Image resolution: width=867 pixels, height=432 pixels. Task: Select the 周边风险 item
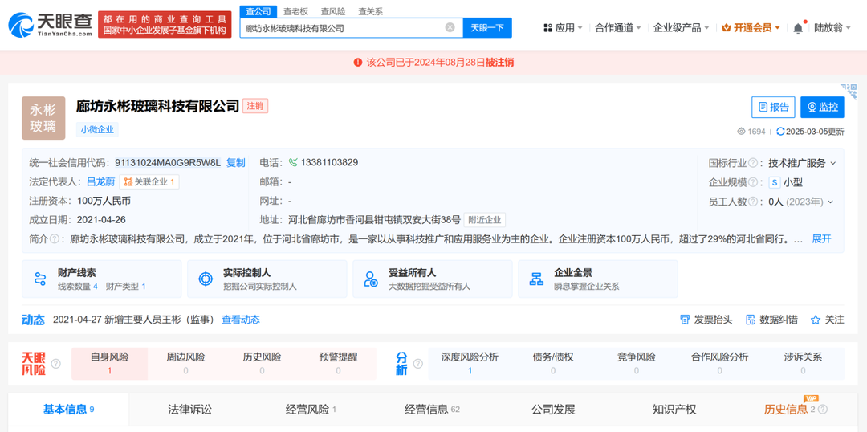tap(185, 364)
